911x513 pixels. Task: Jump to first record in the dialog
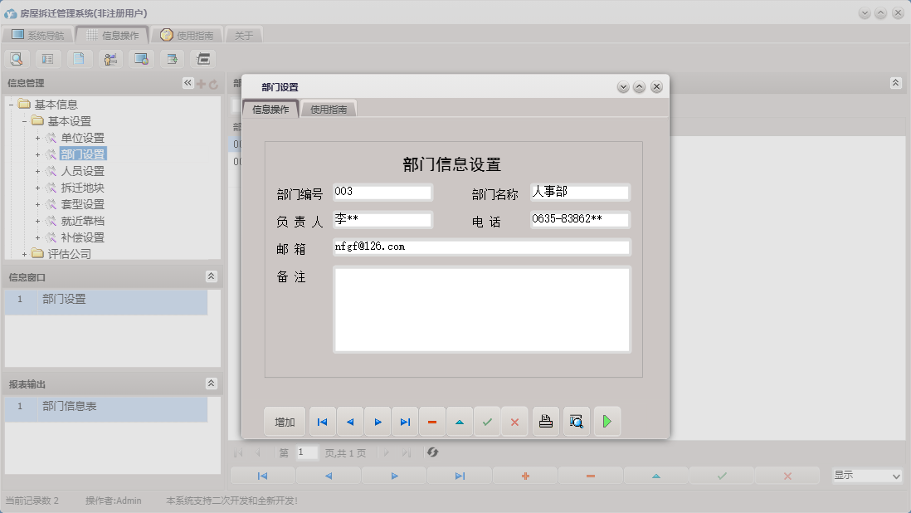click(322, 421)
